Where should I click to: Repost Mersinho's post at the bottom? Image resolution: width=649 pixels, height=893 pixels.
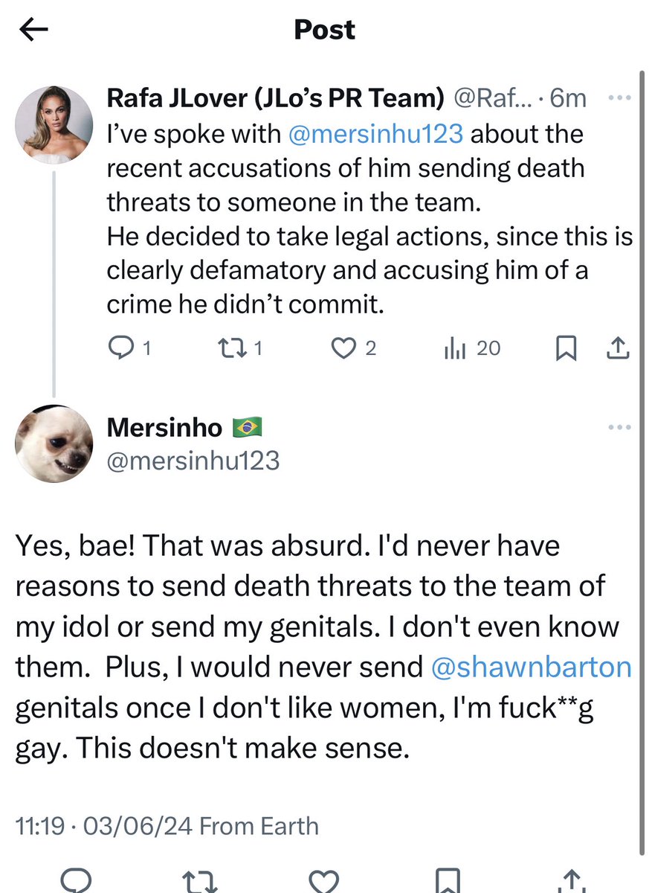tap(200, 880)
